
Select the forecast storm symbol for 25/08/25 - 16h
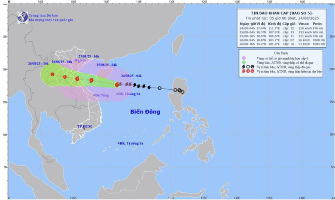click(77, 79)
